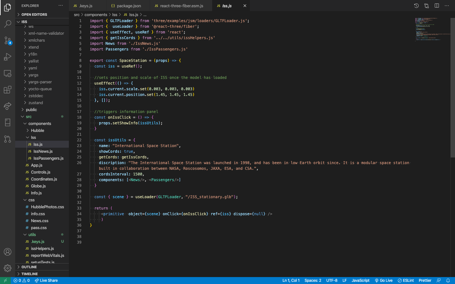Image resolution: width=455 pixels, height=284 pixels.
Task: Open the Accounts menu in the activity bar
Action: (8, 252)
